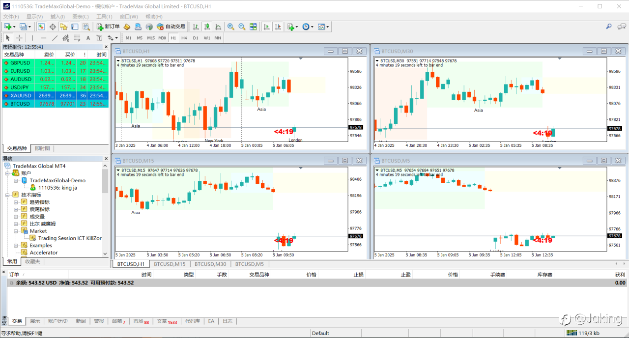
Task: Open the Strategy Tester magnifier icon
Action: click(86, 27)
